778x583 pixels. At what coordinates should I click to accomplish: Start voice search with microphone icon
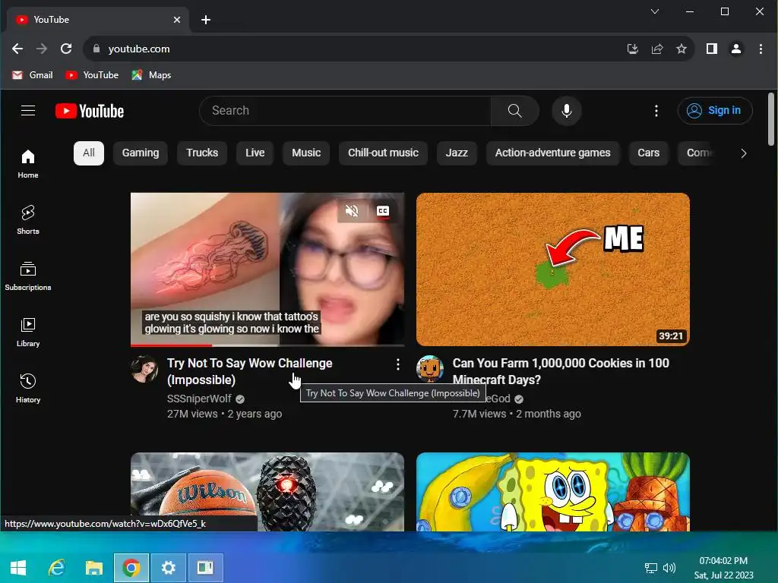click(x=567, y=111)
